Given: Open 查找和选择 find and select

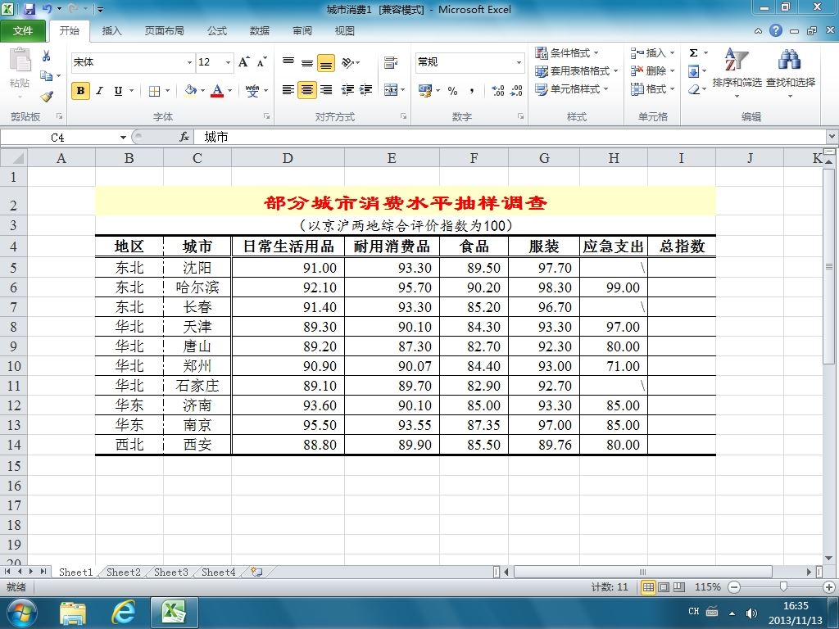Looking at the screenshot, I should point(791,72).
